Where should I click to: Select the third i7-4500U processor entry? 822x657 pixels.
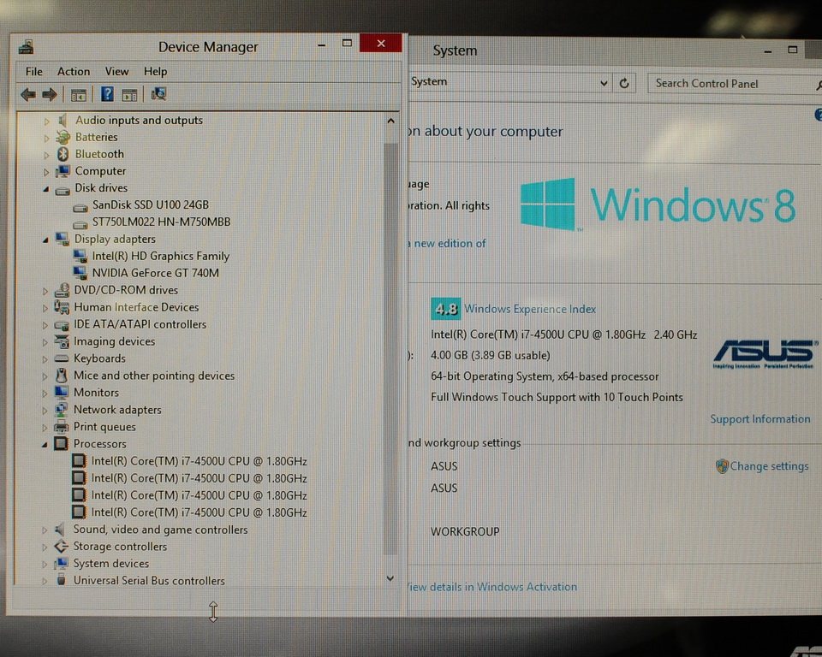[200, 495]
